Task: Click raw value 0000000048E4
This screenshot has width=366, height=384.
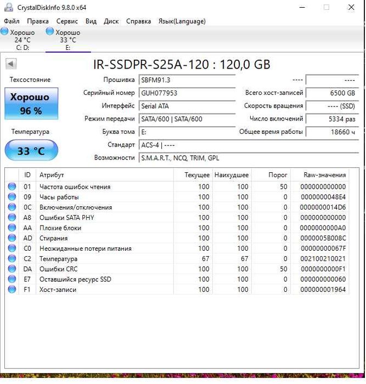Action: 323,197
